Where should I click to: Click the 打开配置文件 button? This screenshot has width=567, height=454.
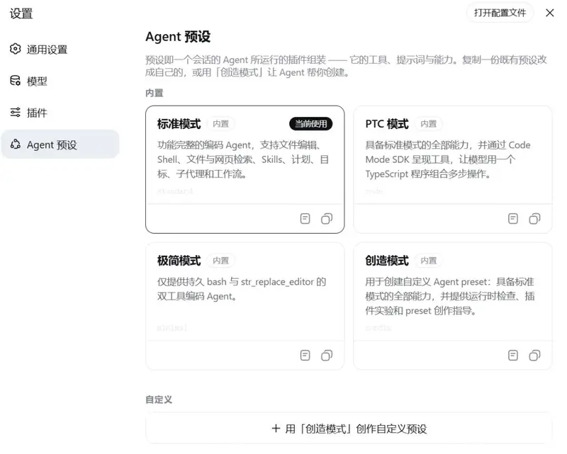click(x=500, y=13)
